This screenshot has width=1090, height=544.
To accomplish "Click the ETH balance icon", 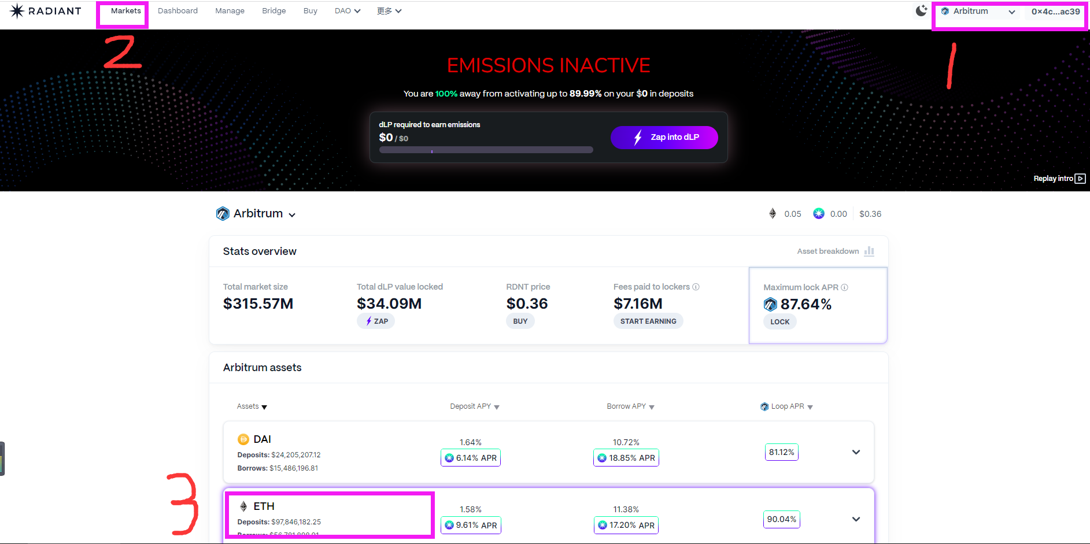I will (773, 214).
